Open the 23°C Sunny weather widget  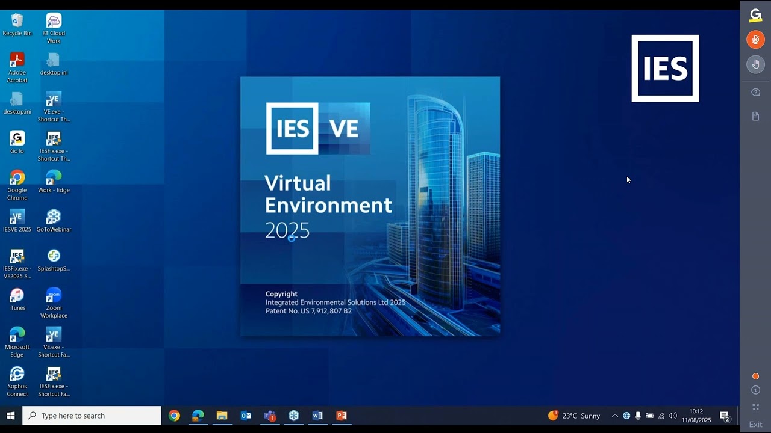tap(574, 416)
